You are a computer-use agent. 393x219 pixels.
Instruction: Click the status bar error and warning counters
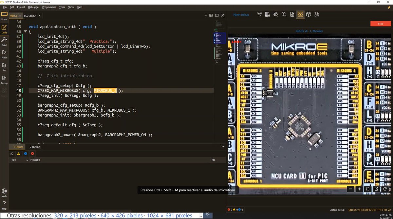(235, 210)
